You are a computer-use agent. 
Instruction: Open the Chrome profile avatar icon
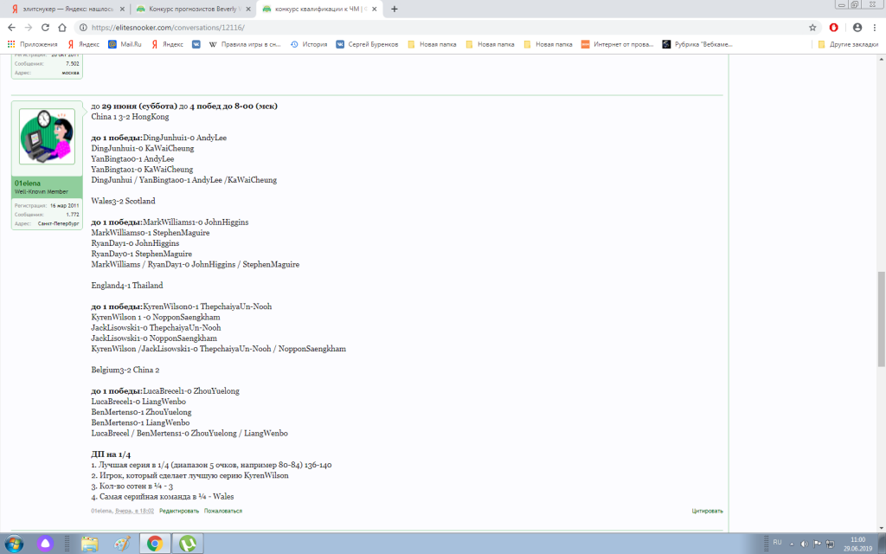857,27
